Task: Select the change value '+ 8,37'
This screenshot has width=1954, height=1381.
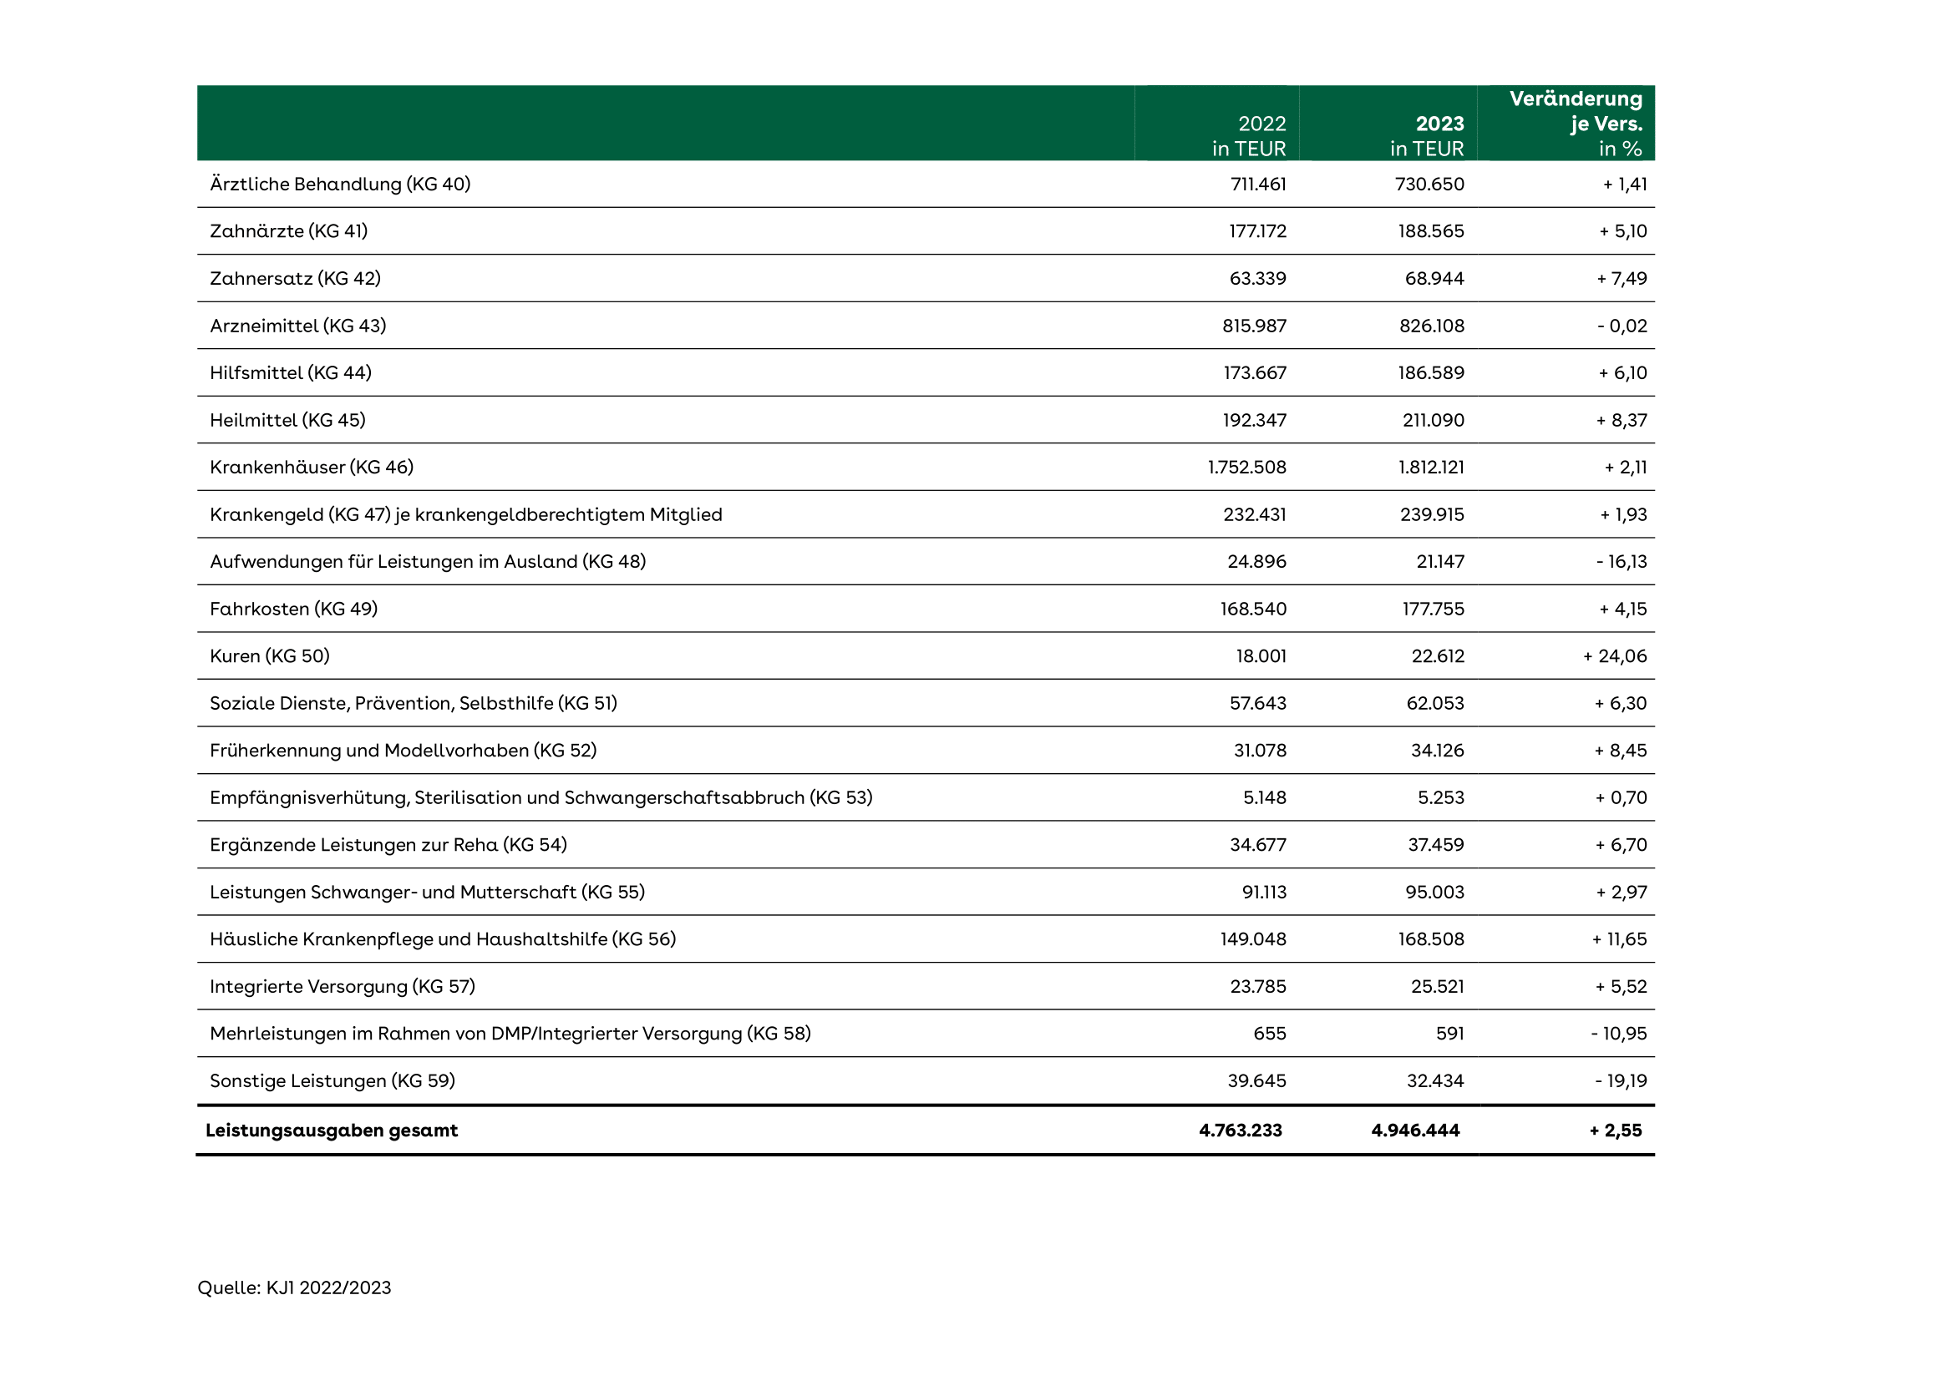Action: tap(1622, 420)
